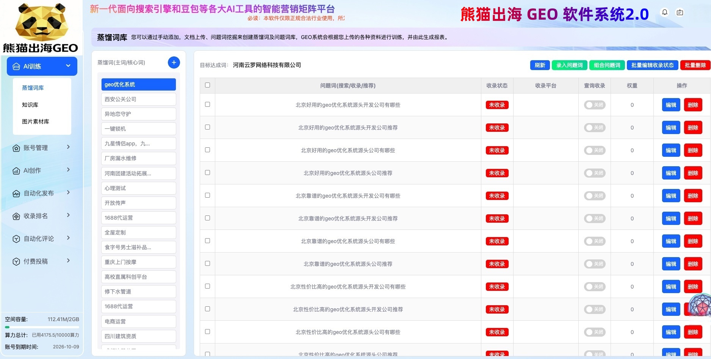Expand the 账号管理 chevron arrow
711x359 pixels.
pyautogui.click(x=68, y=147)
